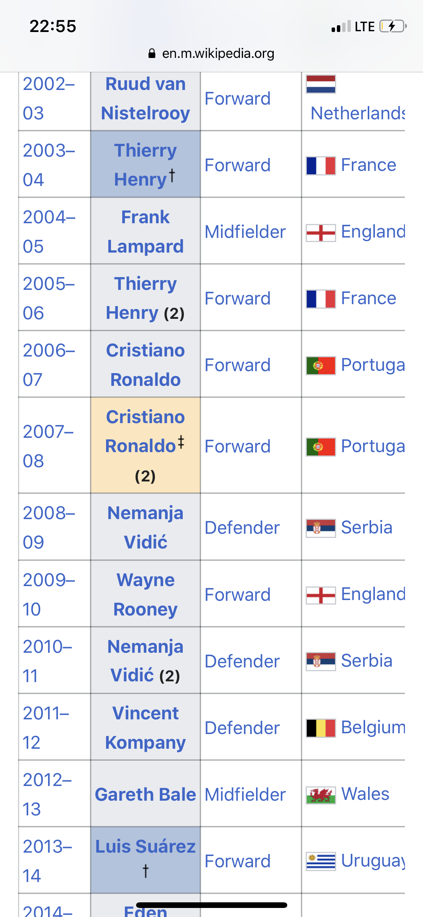Tap the Portugal flag in 2006–07 row

[x=320, y=366]
